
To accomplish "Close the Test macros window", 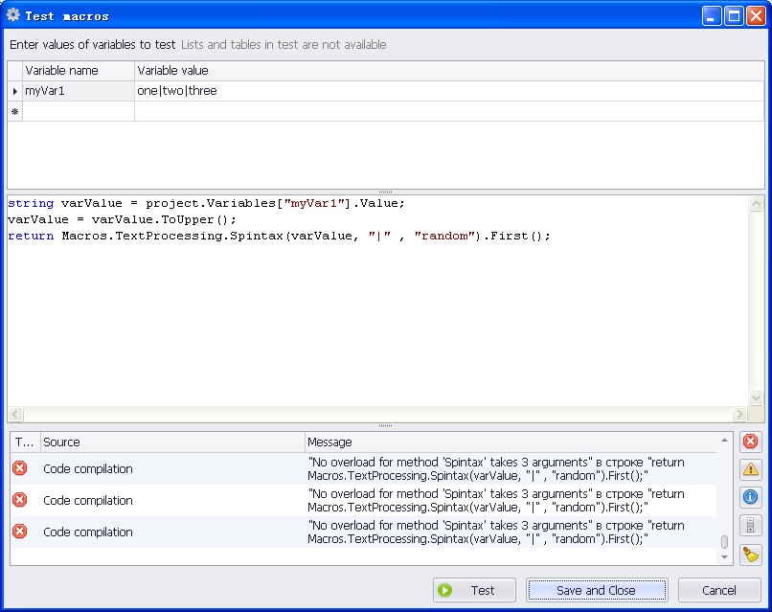I will (x=756, y=16).
